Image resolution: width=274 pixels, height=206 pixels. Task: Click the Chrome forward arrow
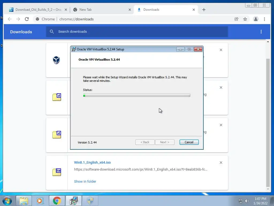point(18,19)
